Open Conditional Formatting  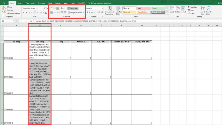(109, 11)
